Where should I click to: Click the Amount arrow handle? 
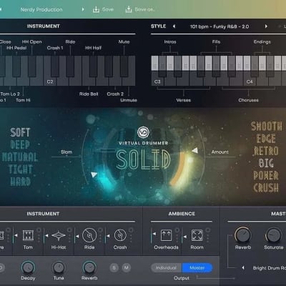pos(195,150)
